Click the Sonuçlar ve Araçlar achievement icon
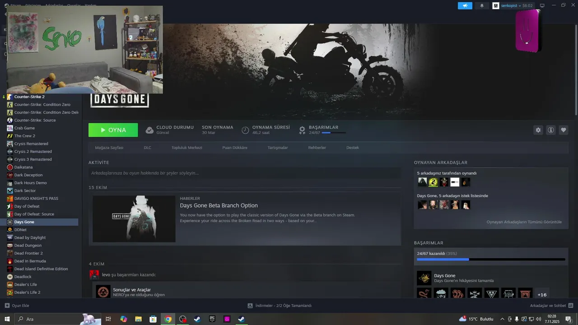Screen dimensions: 578x325 (x=103, y=291)
